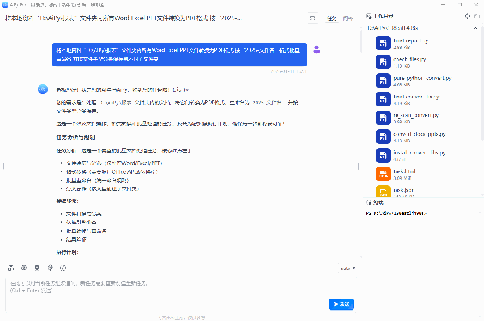Select the task.html file name
Viewport: 484px width, 321px height.
click(x=404, y=171)
